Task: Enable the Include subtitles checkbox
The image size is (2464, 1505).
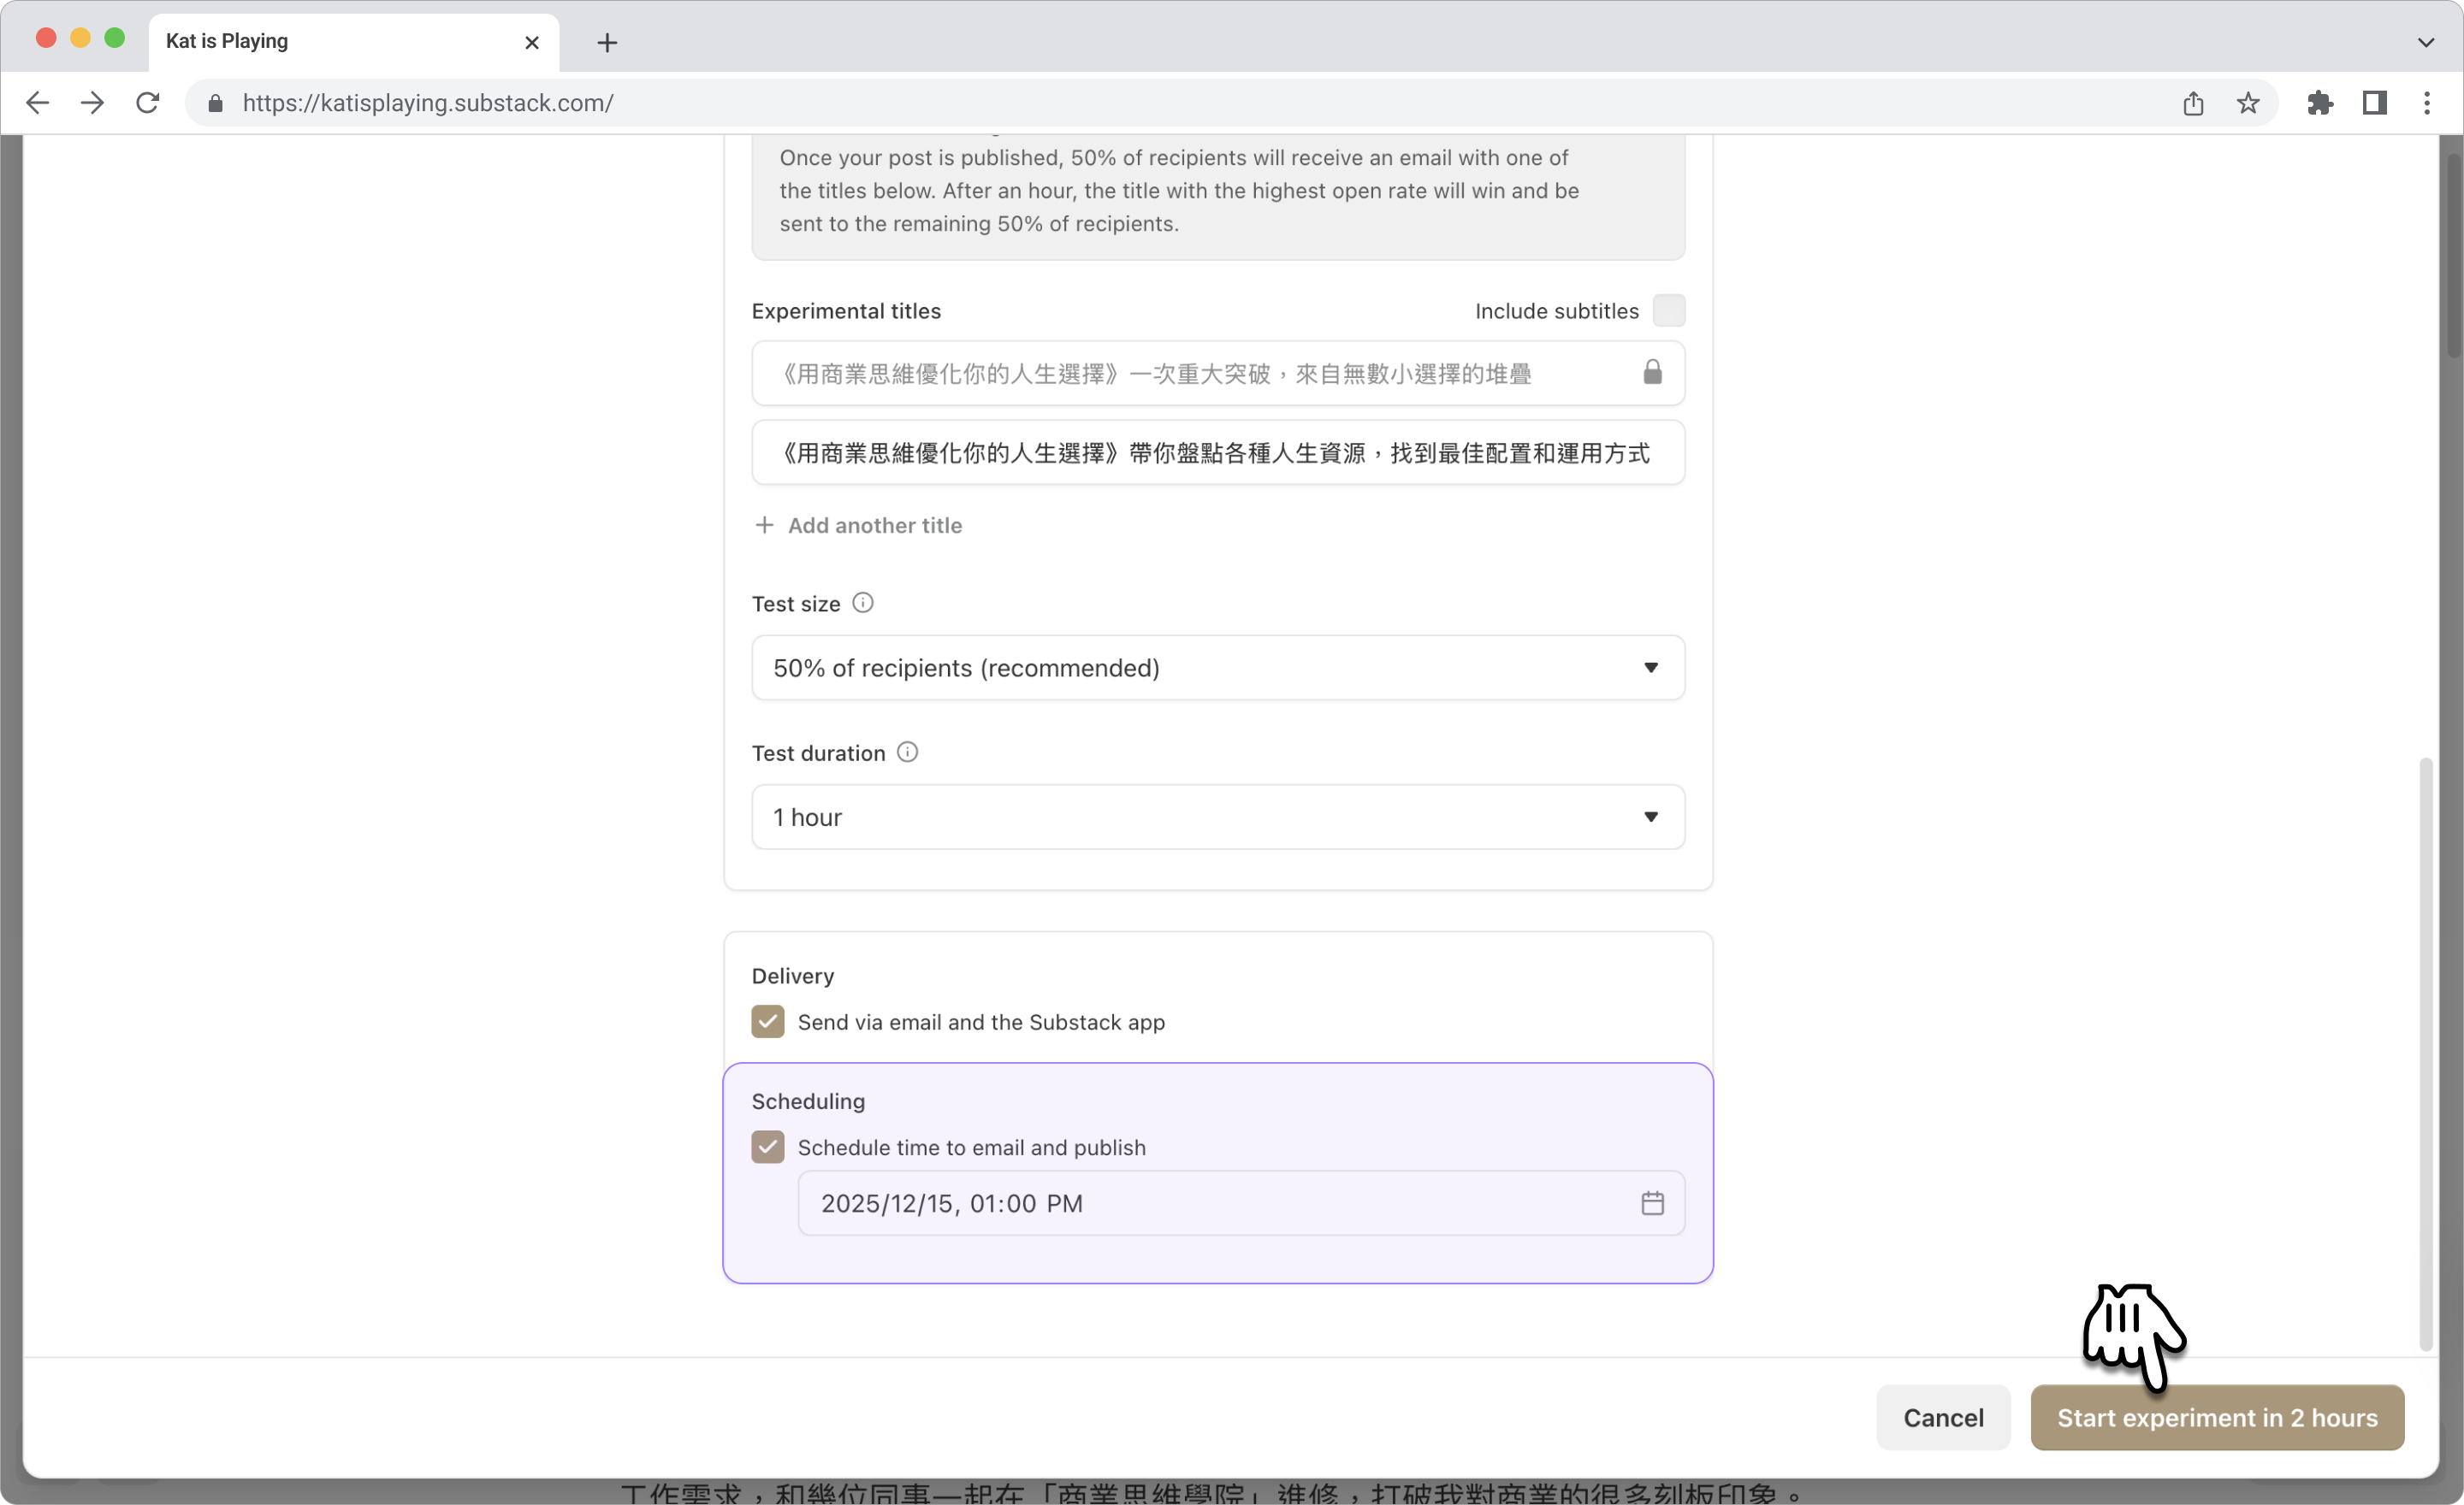Action: [x=1668, y=310]
